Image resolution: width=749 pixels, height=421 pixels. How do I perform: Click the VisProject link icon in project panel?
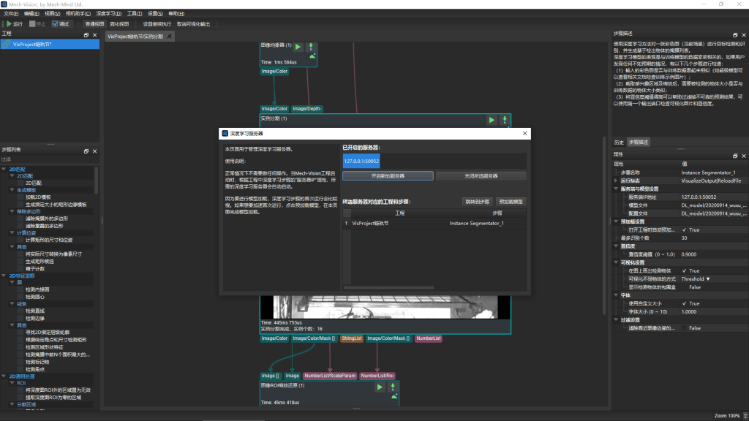tap(7, 45)
